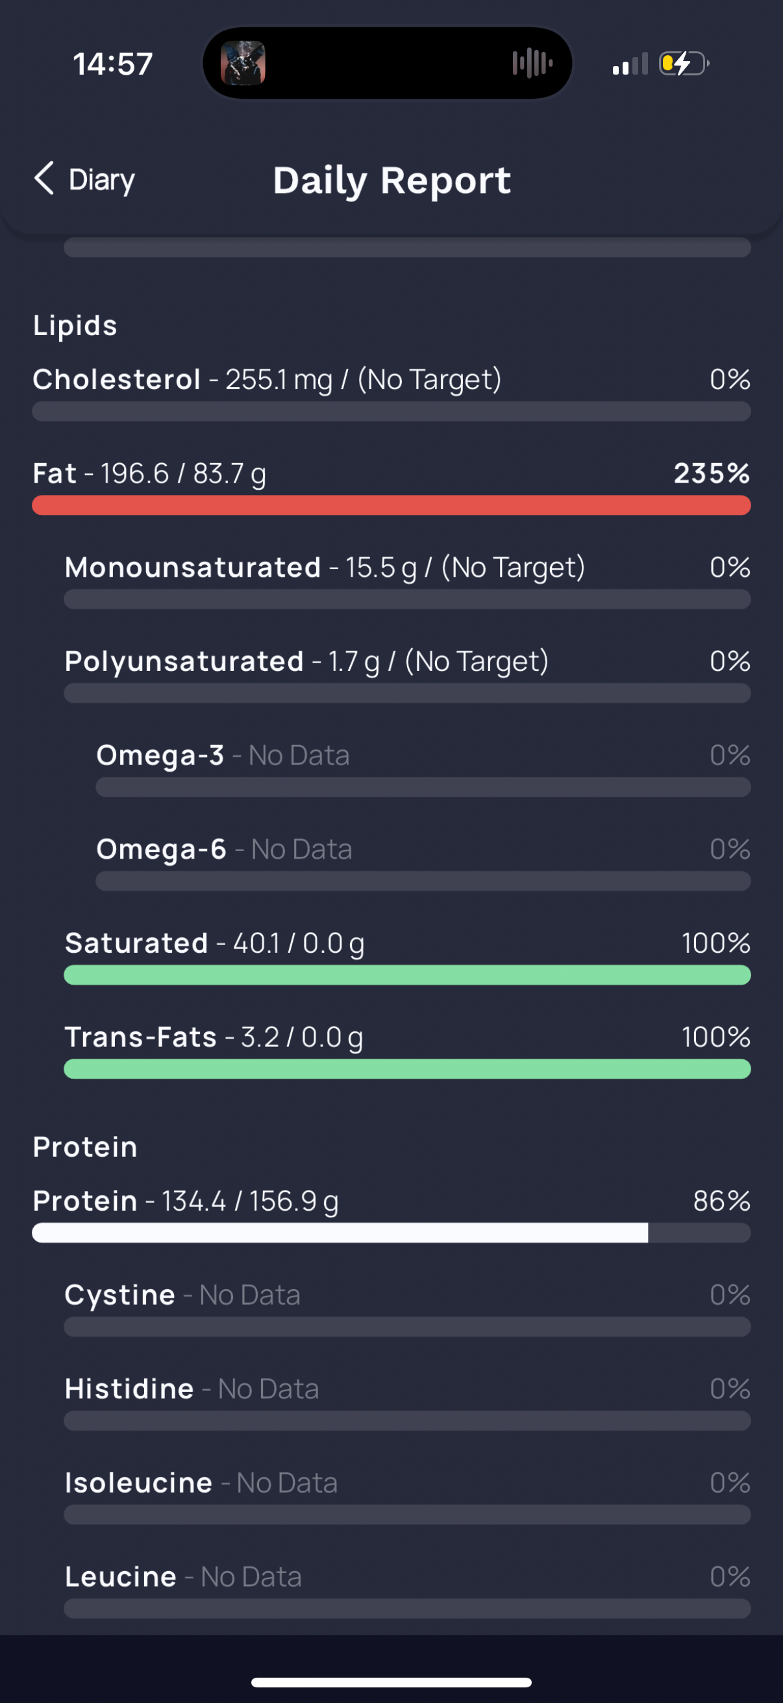Select Polyunsaturated fat row
783x1703 pixels.
tap(407, 674)
